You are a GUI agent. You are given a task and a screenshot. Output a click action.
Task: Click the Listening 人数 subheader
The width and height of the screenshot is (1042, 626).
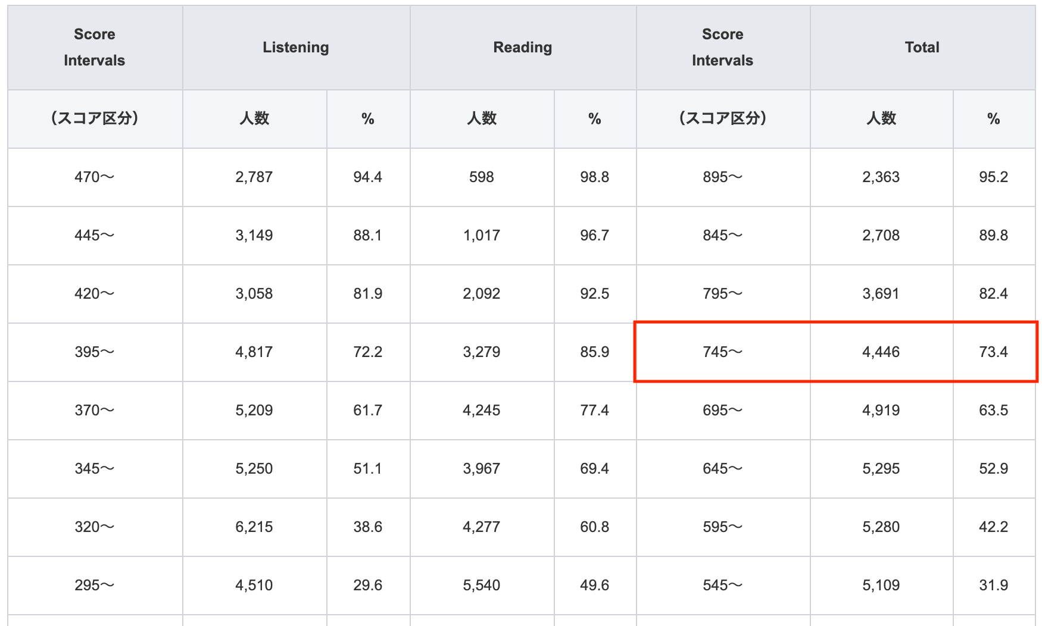[x=254, y=118]
